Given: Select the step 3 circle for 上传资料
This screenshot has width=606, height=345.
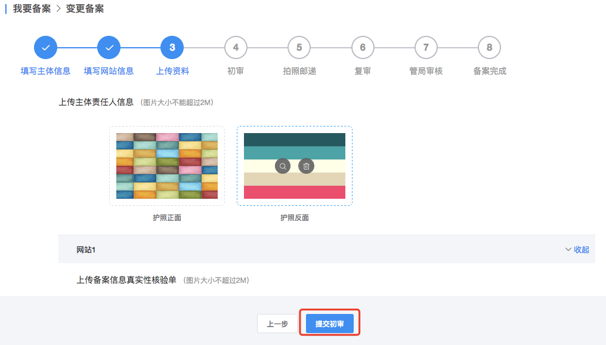Looking at the screenshot, I should click(x=172, y=48).
